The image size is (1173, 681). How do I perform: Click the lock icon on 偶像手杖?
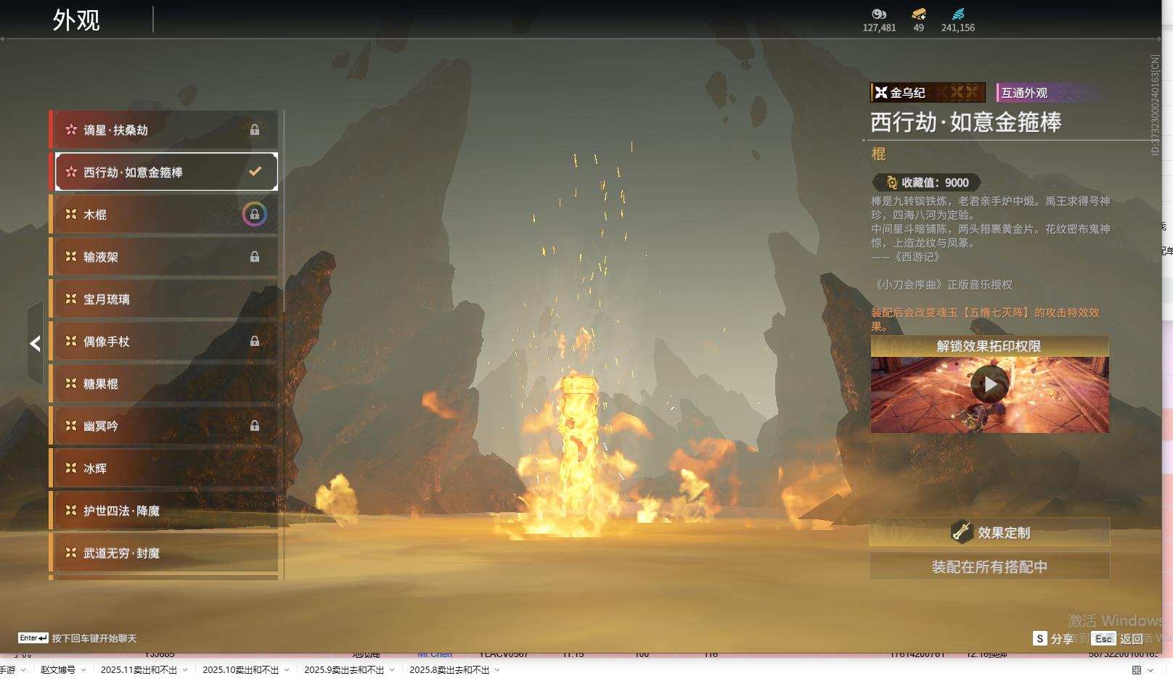tap(255, 341)
